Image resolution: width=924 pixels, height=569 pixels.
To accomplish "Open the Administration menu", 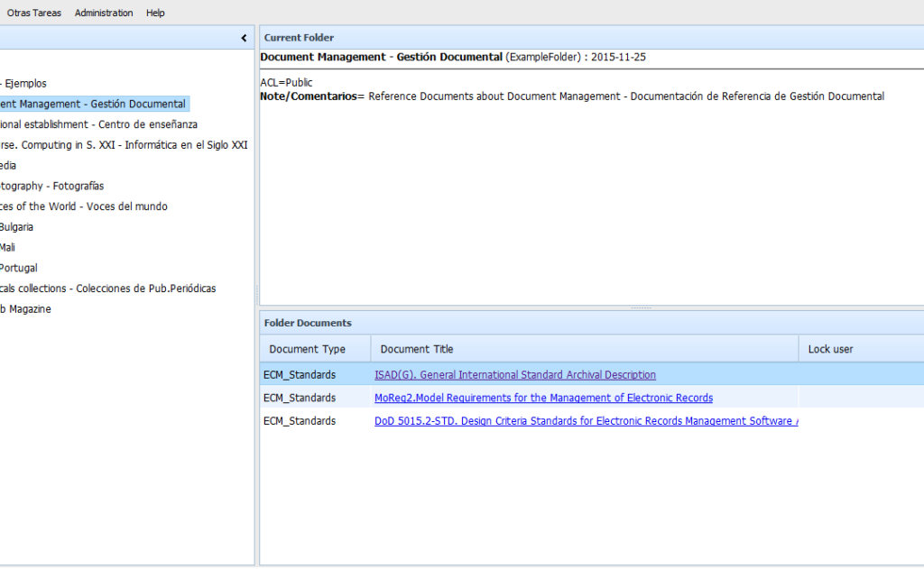I will tap(104, 13).
